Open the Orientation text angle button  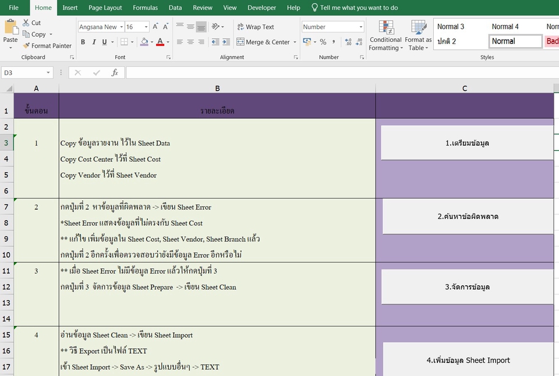pyautogui.click(x=215, y=27)
